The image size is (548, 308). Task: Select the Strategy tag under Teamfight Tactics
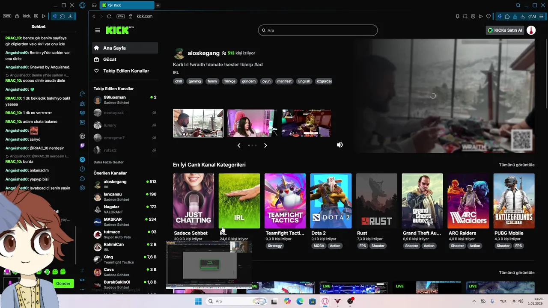coord(275,246)
